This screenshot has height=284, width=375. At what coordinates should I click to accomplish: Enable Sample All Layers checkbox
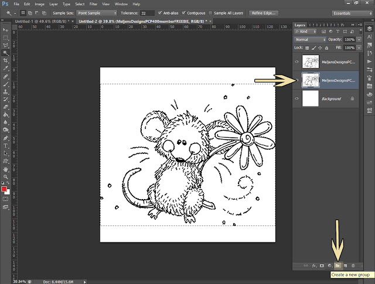click(210, 13)
